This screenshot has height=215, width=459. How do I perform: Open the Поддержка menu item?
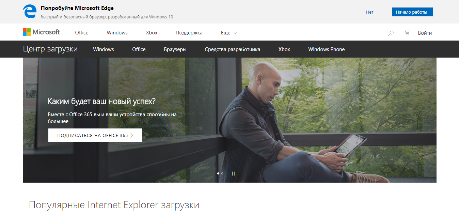[x=189, y=32]
